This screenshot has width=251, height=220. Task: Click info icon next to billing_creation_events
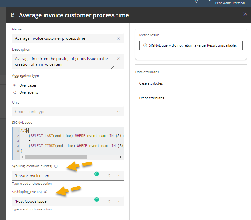[x=56, y=166]
